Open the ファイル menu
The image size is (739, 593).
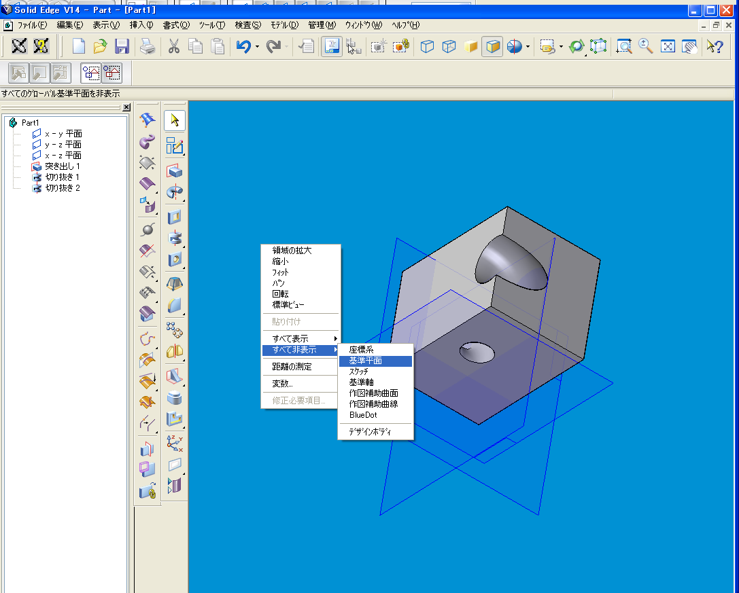point(32,25)
